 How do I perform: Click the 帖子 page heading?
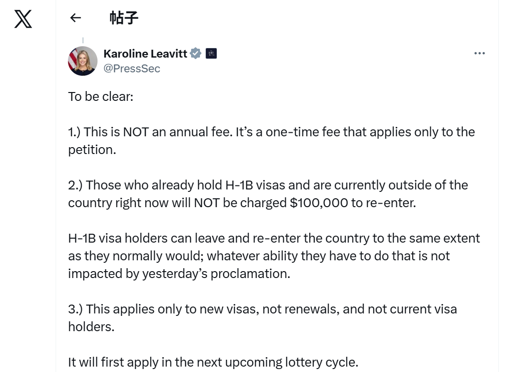click(x=124, y=18)
